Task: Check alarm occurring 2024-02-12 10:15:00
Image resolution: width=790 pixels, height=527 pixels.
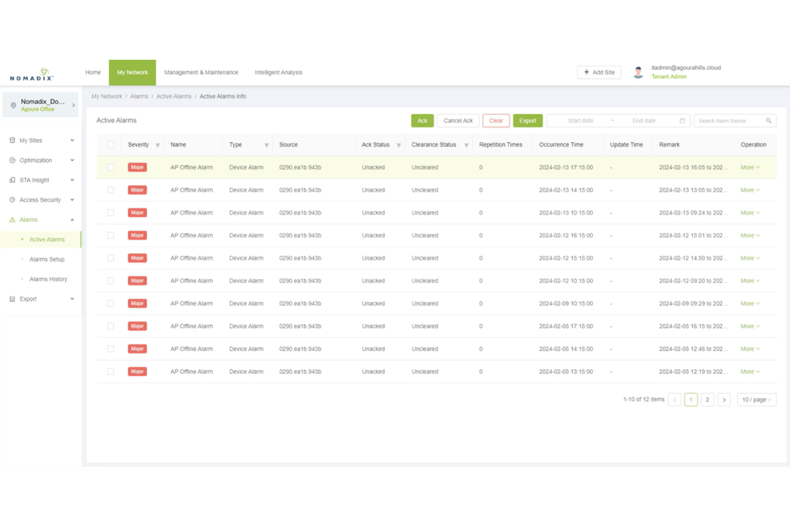Action: pos(110,281)
